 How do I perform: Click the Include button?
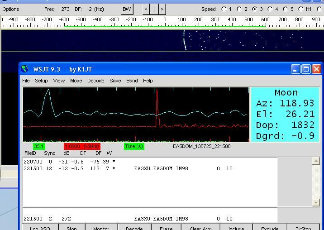point(236,227)
